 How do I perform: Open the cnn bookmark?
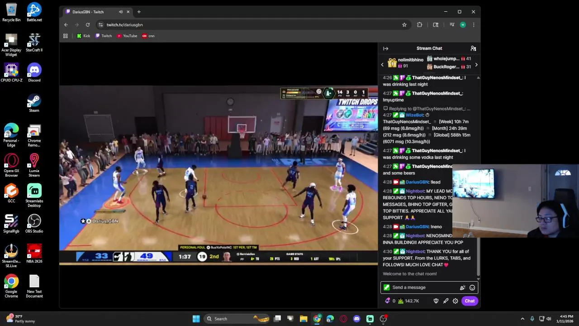tap(148, 36)
